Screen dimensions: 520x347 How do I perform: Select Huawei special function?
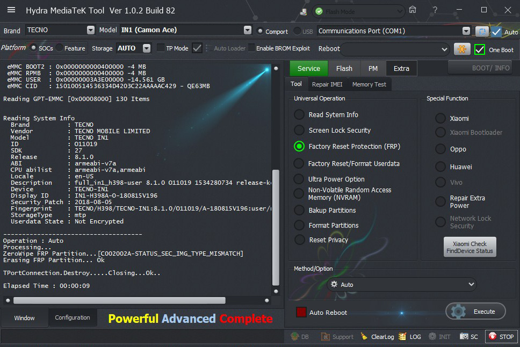[440, 167]
